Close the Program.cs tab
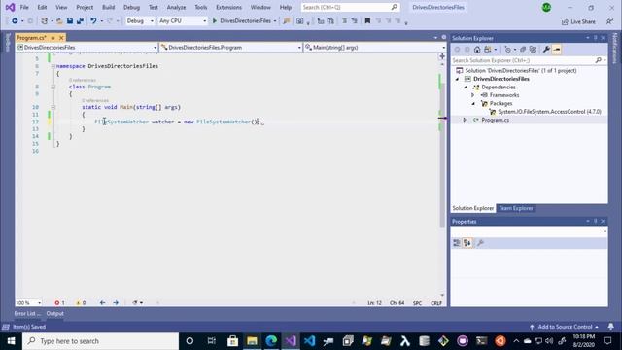The image size is (622, 350). coord(61,38)
